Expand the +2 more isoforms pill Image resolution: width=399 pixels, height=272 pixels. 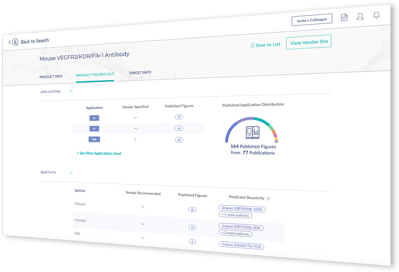tap(235, 233)
